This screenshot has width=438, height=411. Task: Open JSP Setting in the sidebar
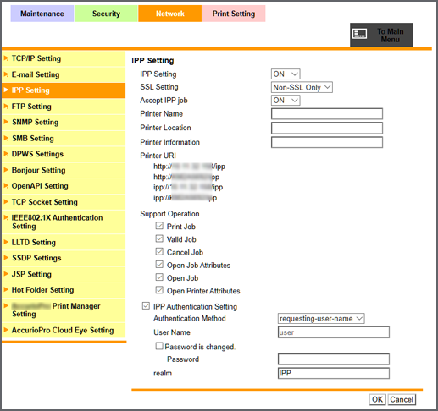coord(64,274)
